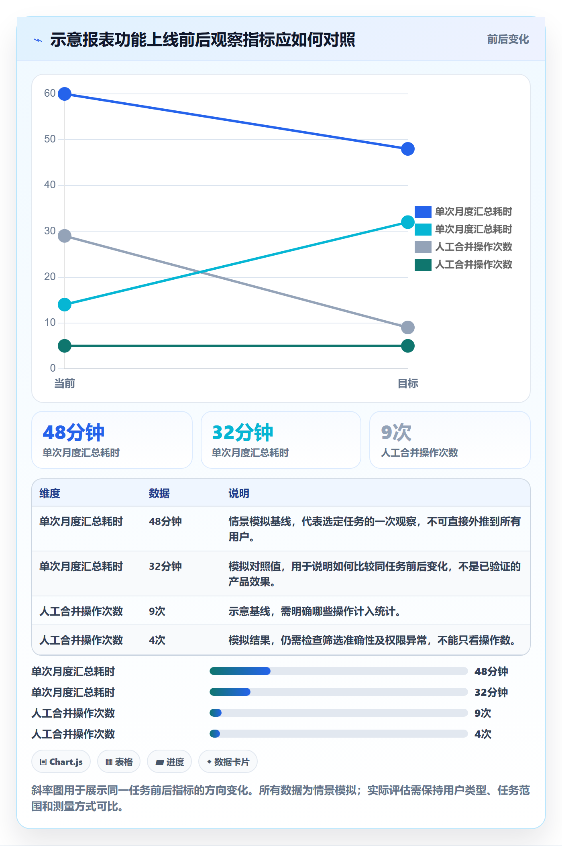Click the footer note starting 斜率图用于展示
This screenshot has width=562, height=846.
tap(281, 798)
